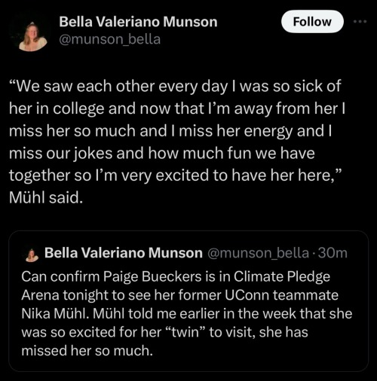The height and width of the screenshot is (381, 377).
Task: Open the quoted tweet about Paige Bueckers
Action: [x=188, y=301]
